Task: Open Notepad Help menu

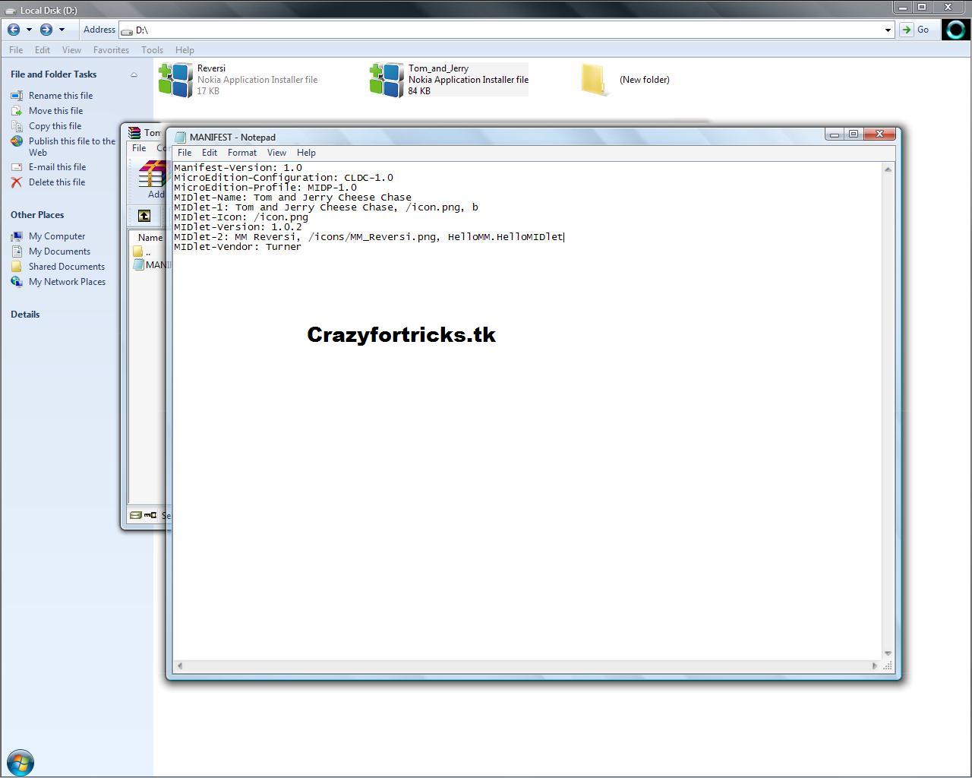Action: (x=306, y=153)
